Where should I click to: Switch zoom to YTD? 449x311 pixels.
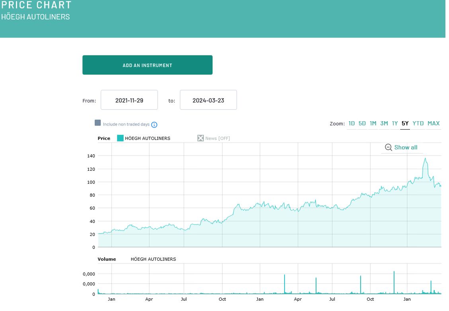coord(418,123)
